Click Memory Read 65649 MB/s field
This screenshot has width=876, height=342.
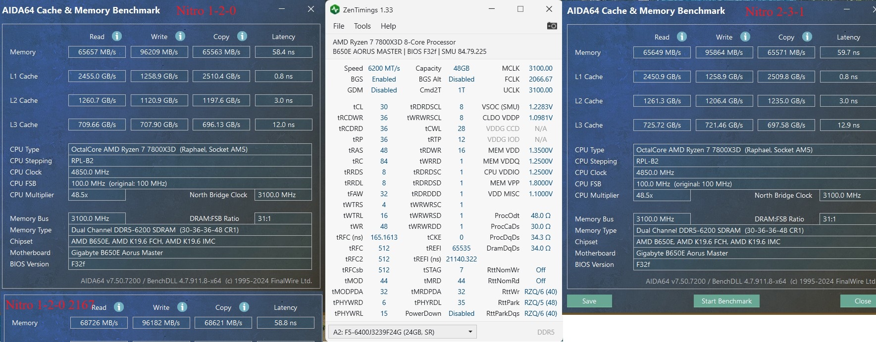pos(662,52)
